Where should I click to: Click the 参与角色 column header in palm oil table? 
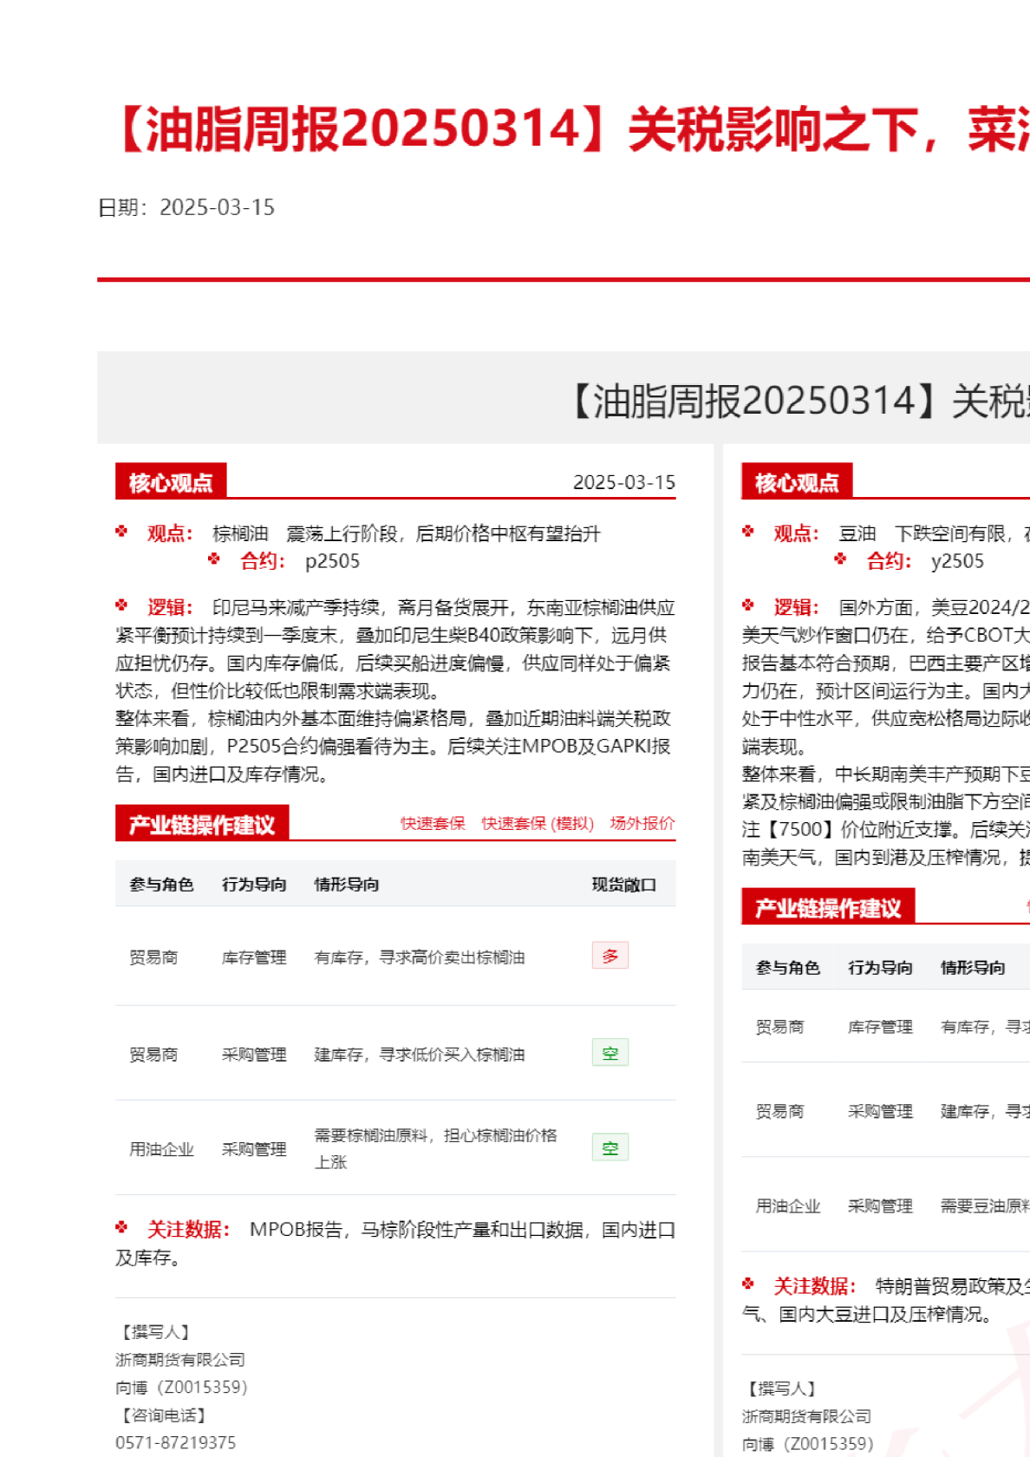point(161,885)
